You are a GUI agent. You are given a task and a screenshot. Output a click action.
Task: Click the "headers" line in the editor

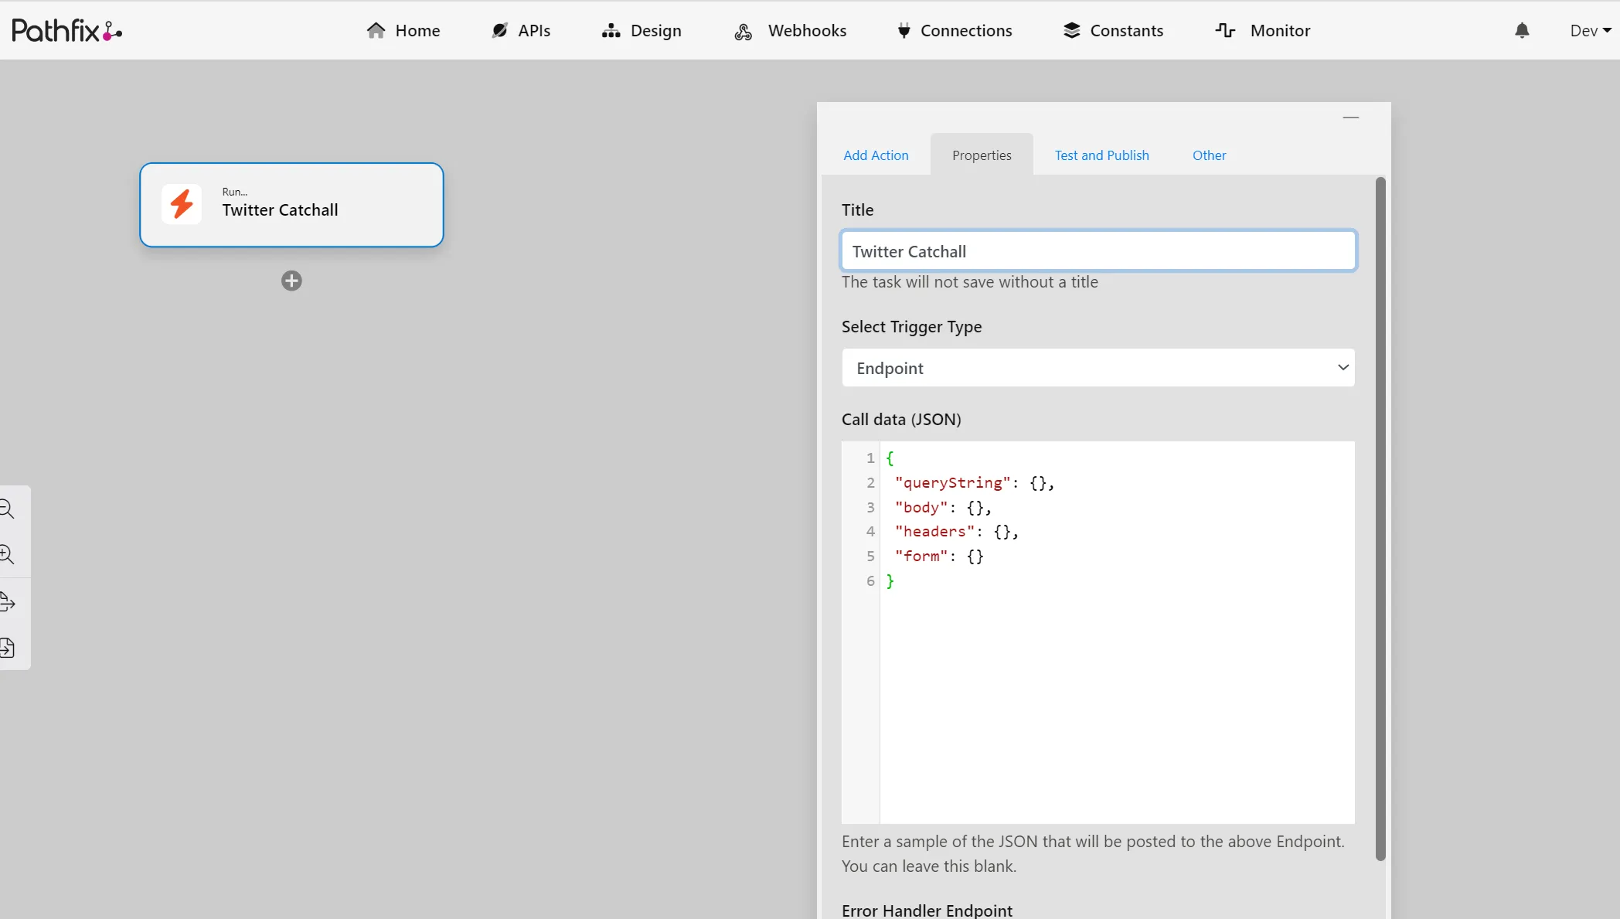click(956, 532)
